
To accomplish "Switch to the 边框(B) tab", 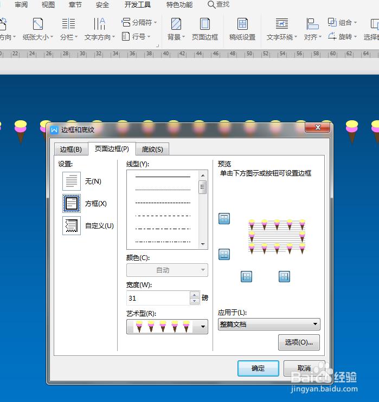I will point(71,149).
